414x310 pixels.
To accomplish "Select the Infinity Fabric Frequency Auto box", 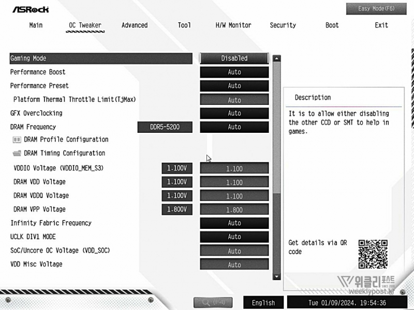I will tap(234, 223).
